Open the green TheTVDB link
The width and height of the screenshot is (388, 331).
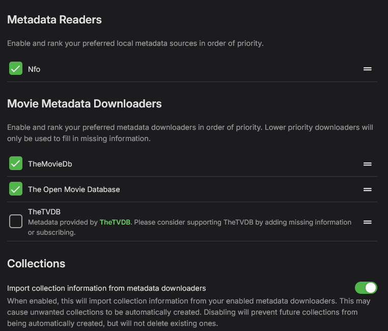click(x=115, y=223)
